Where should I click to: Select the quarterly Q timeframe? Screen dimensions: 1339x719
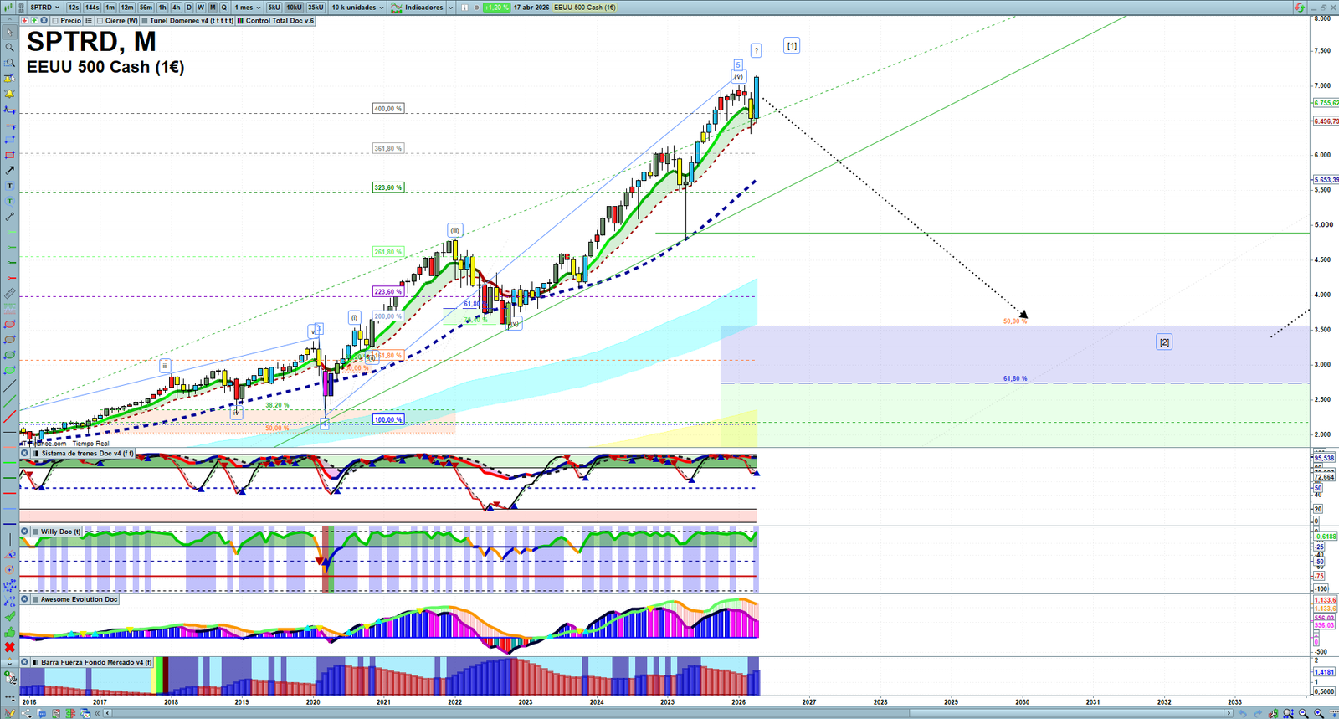pos(223,8)
